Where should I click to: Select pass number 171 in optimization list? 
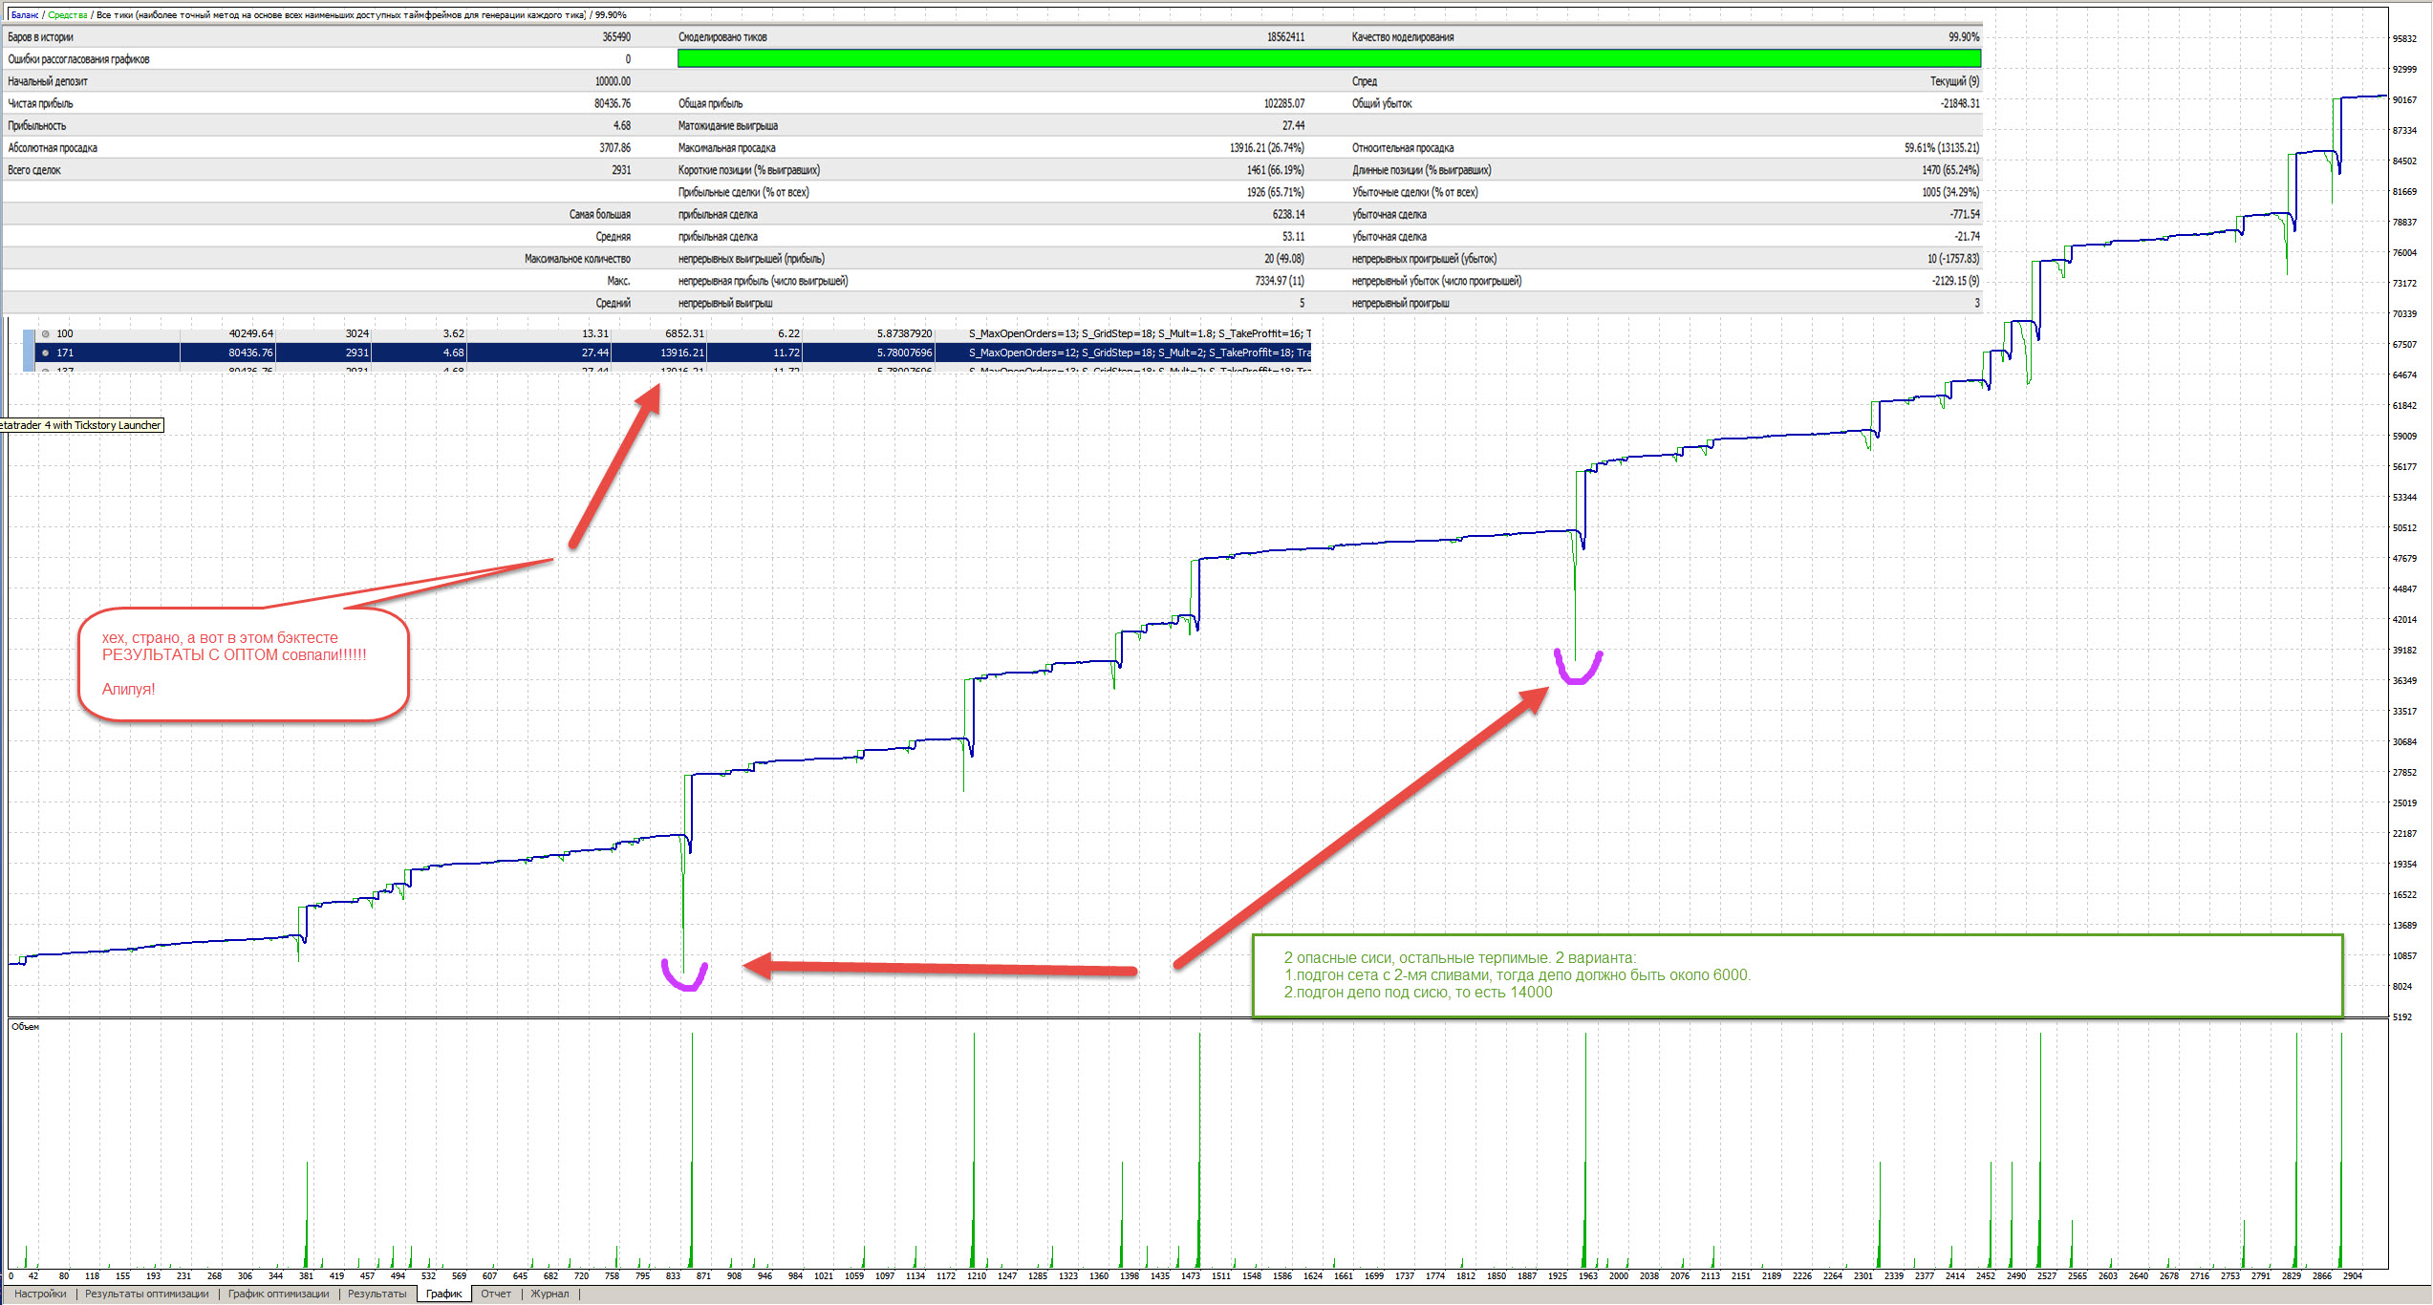[64, 353]
